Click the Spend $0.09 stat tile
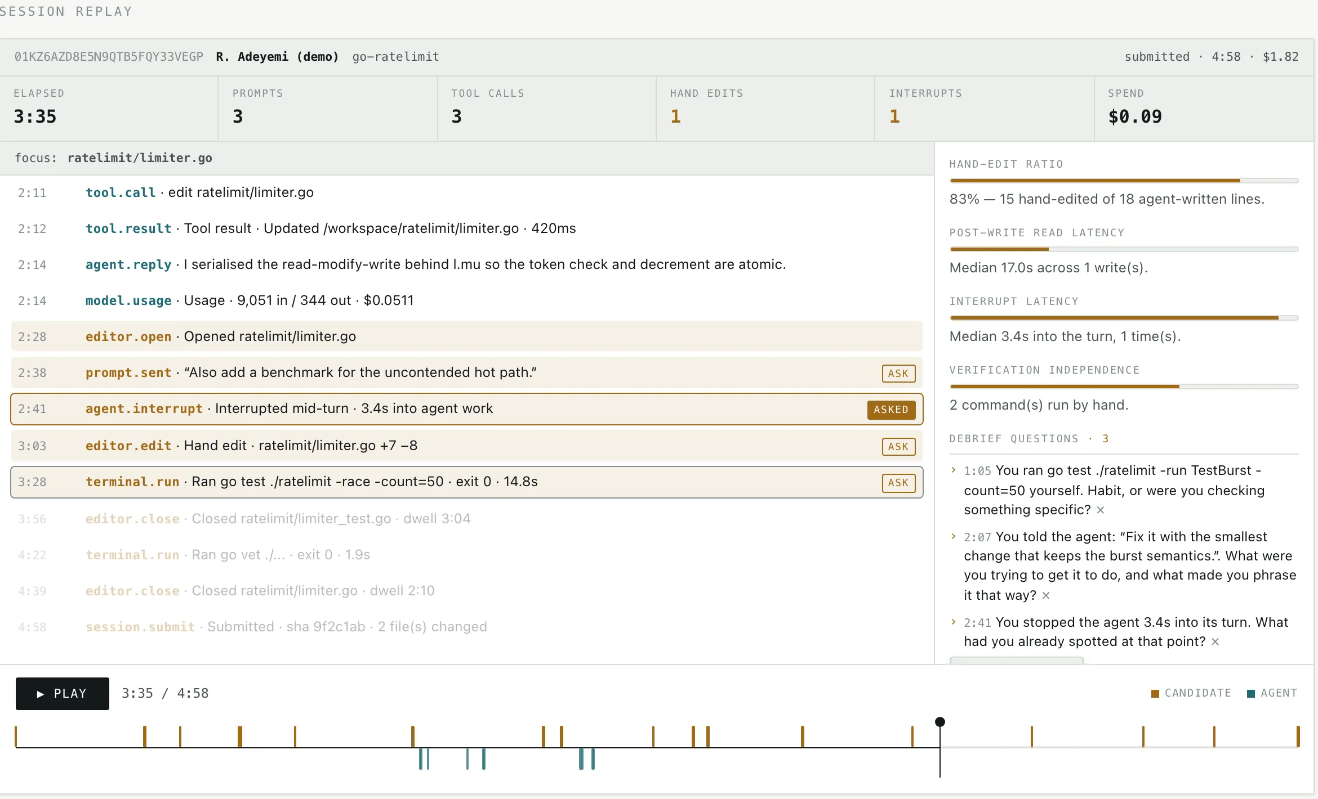1318x799 pixels. click(x=1204, y=109)
